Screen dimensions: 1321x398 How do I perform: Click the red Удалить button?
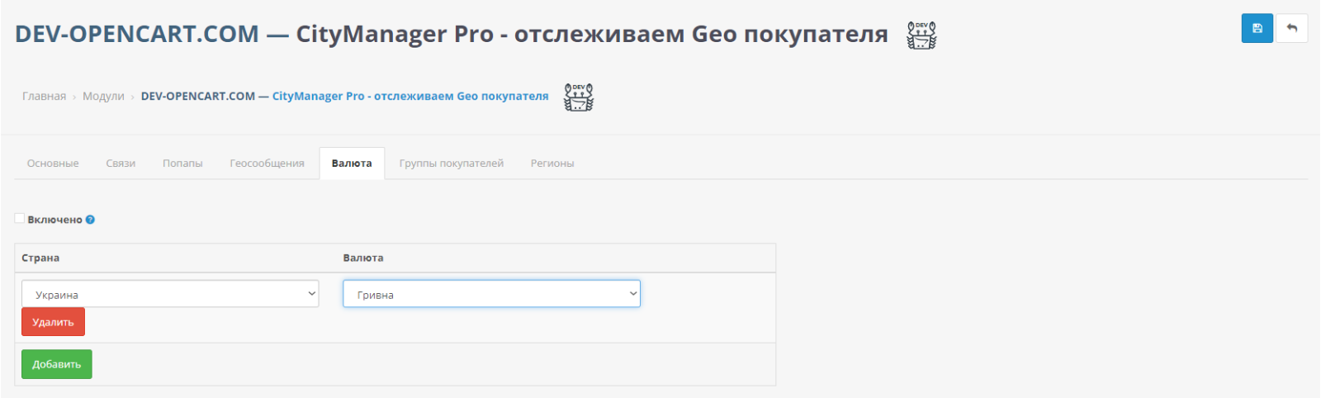(x=53, y=322)
